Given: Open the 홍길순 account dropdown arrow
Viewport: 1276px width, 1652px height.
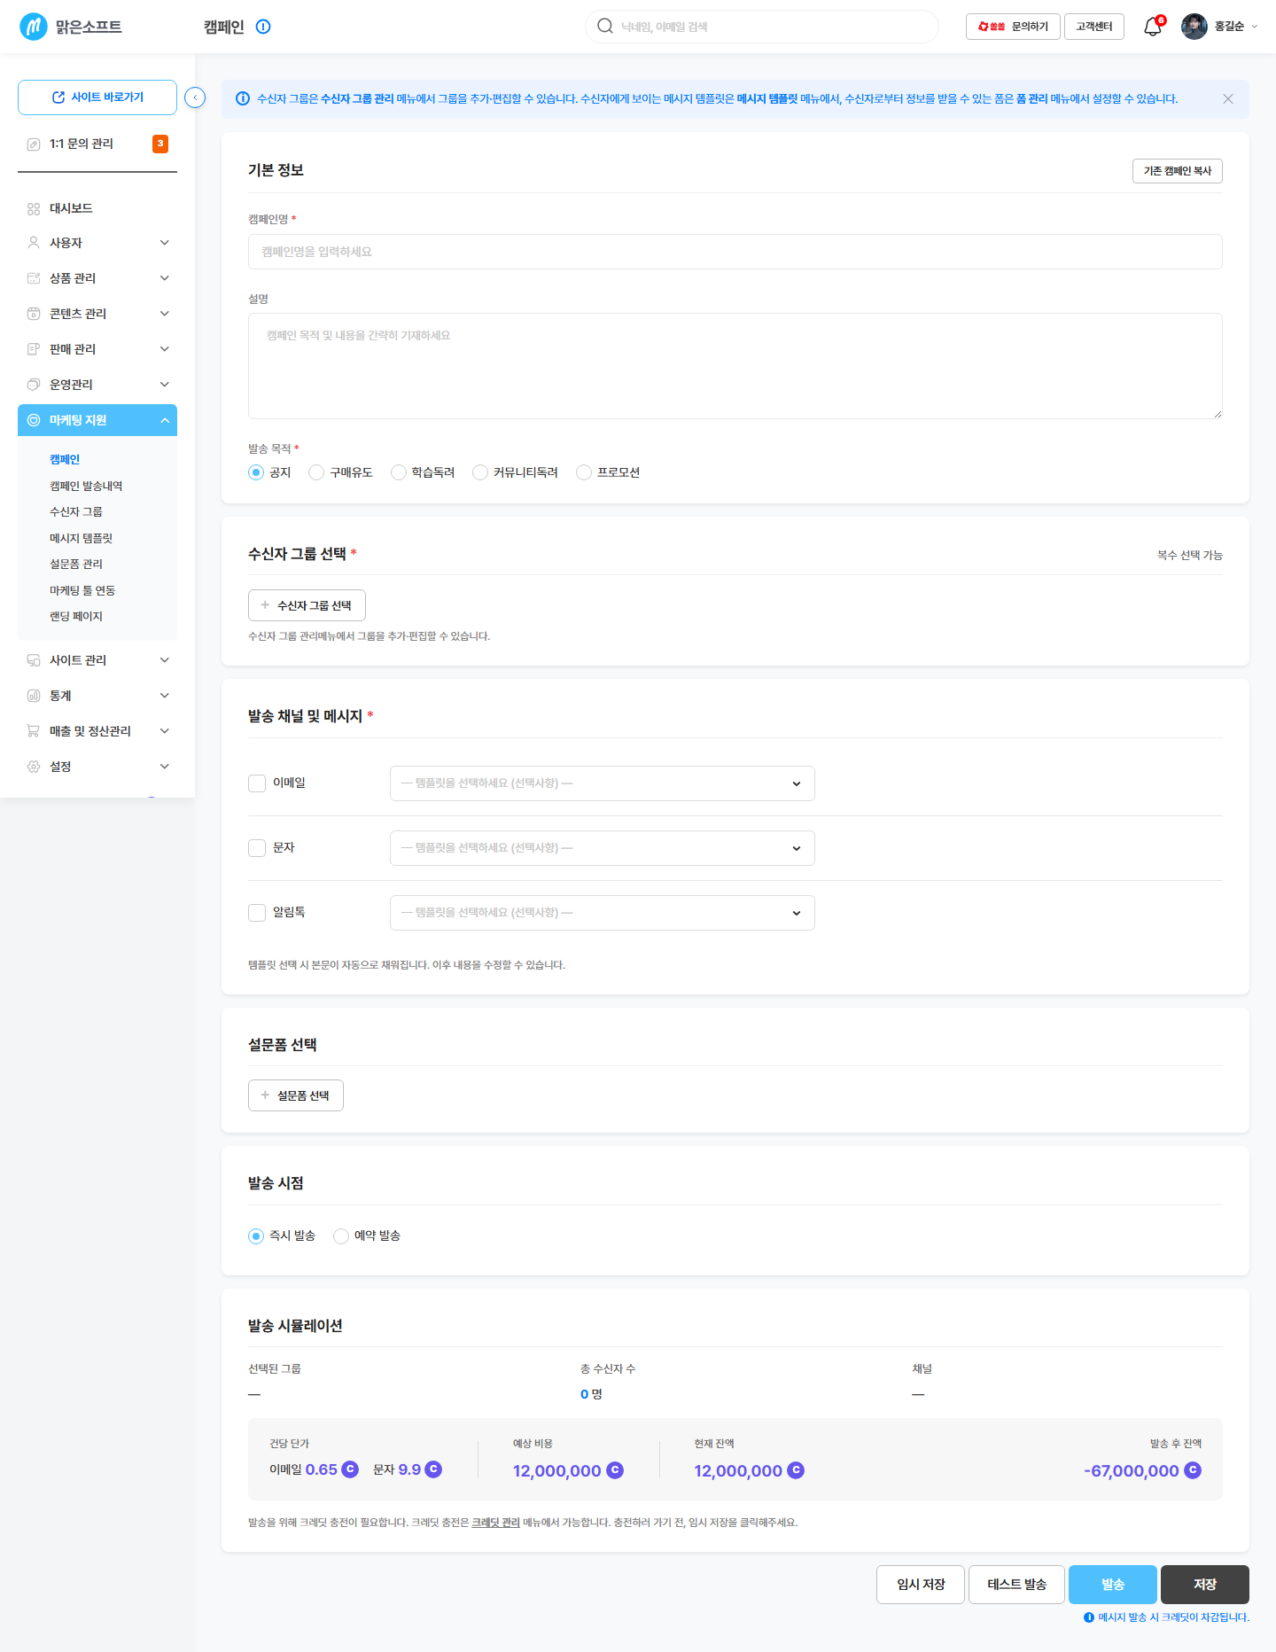Looking at the screenshot, I should [x=1255, y=27].
